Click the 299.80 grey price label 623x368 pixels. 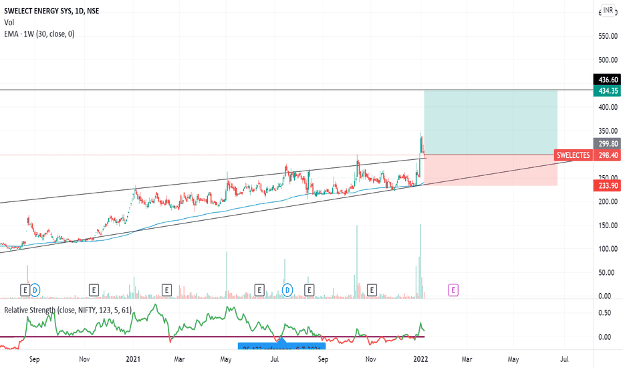pyautogui.click(x=607, y=144)
